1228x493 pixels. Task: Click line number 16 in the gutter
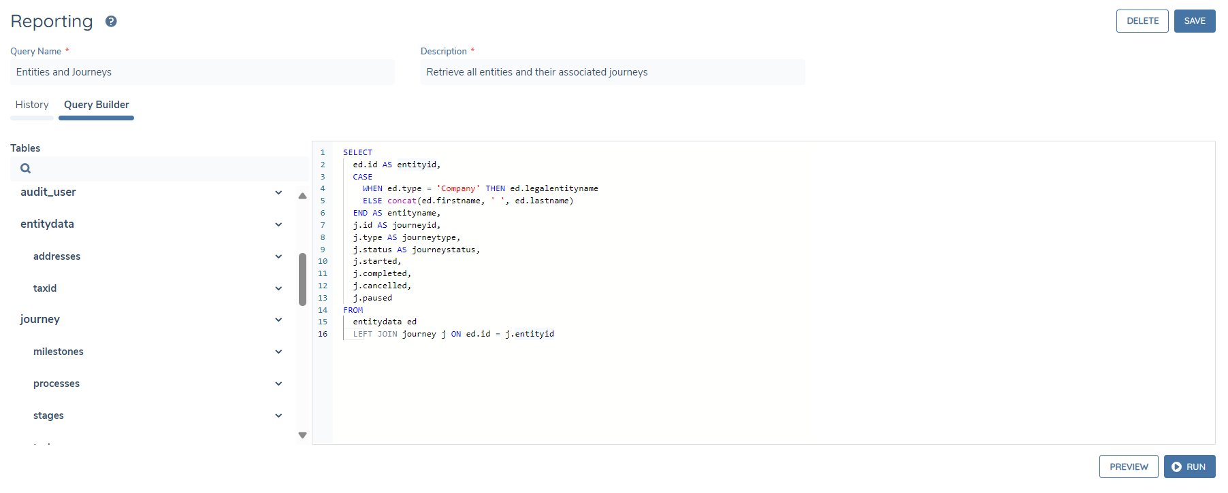click(x=323, y=334)
